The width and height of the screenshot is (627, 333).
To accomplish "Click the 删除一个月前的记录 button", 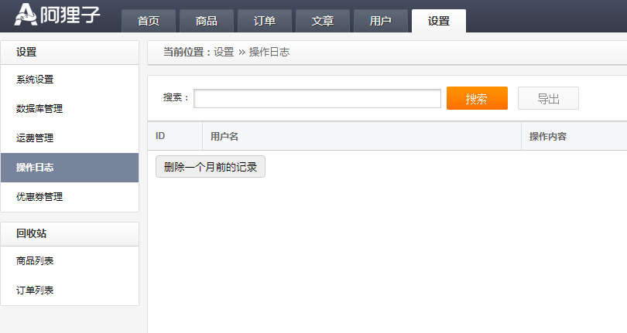I will pyautogui.click(x=211, y=167).
